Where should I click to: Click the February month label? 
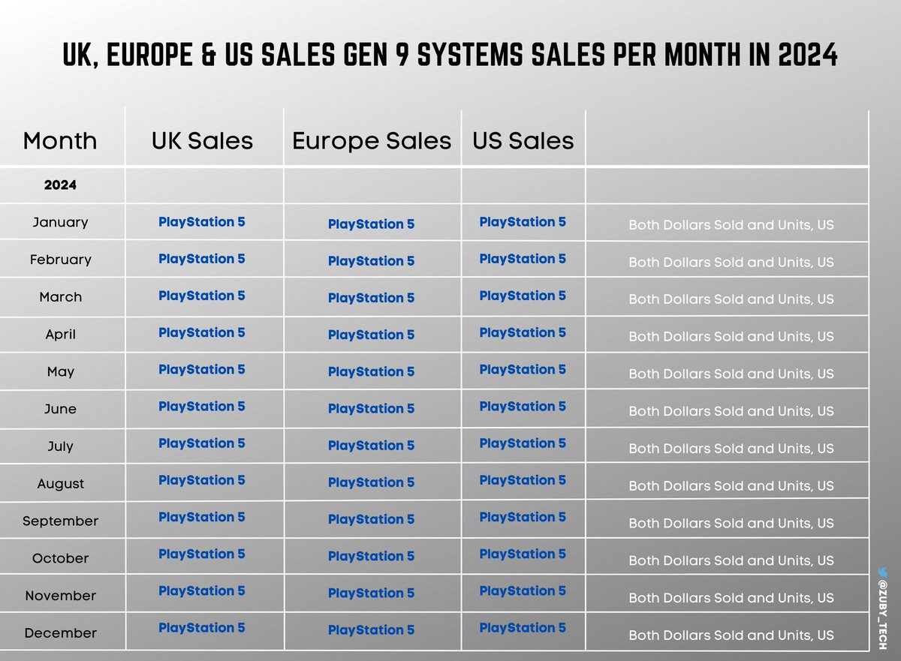click(x=60, y=260)
